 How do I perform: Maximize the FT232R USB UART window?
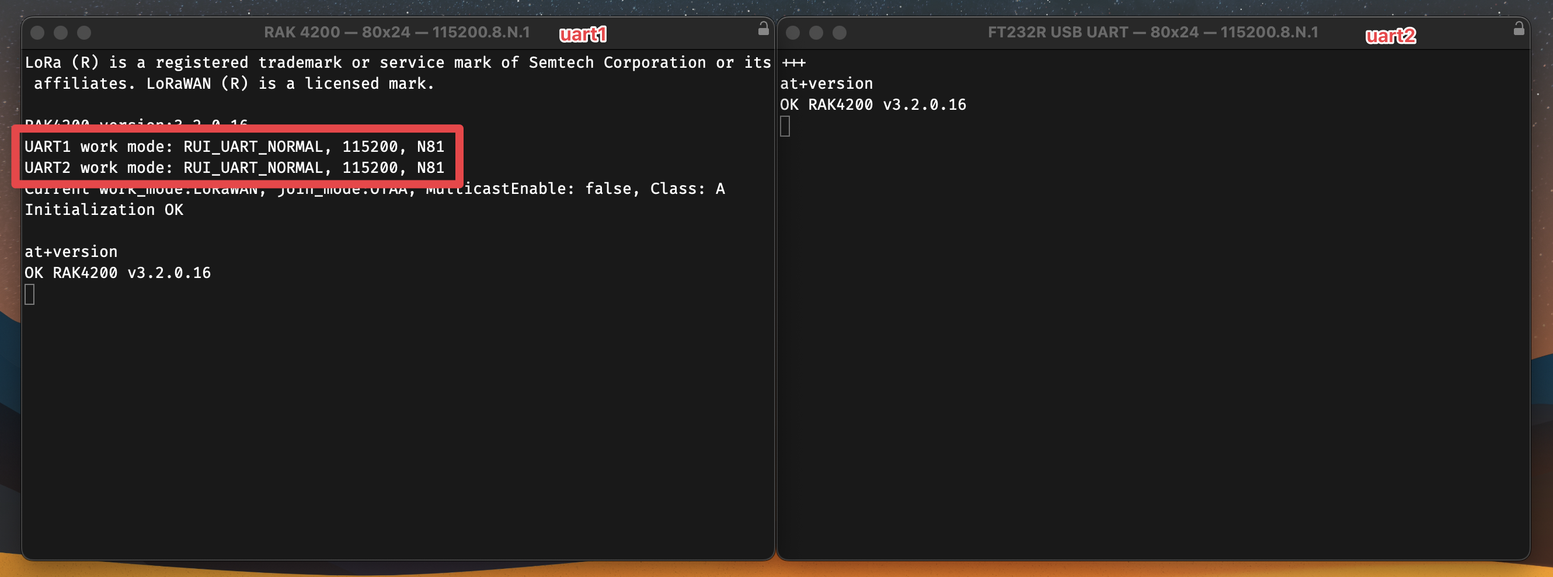coord(840,33)
